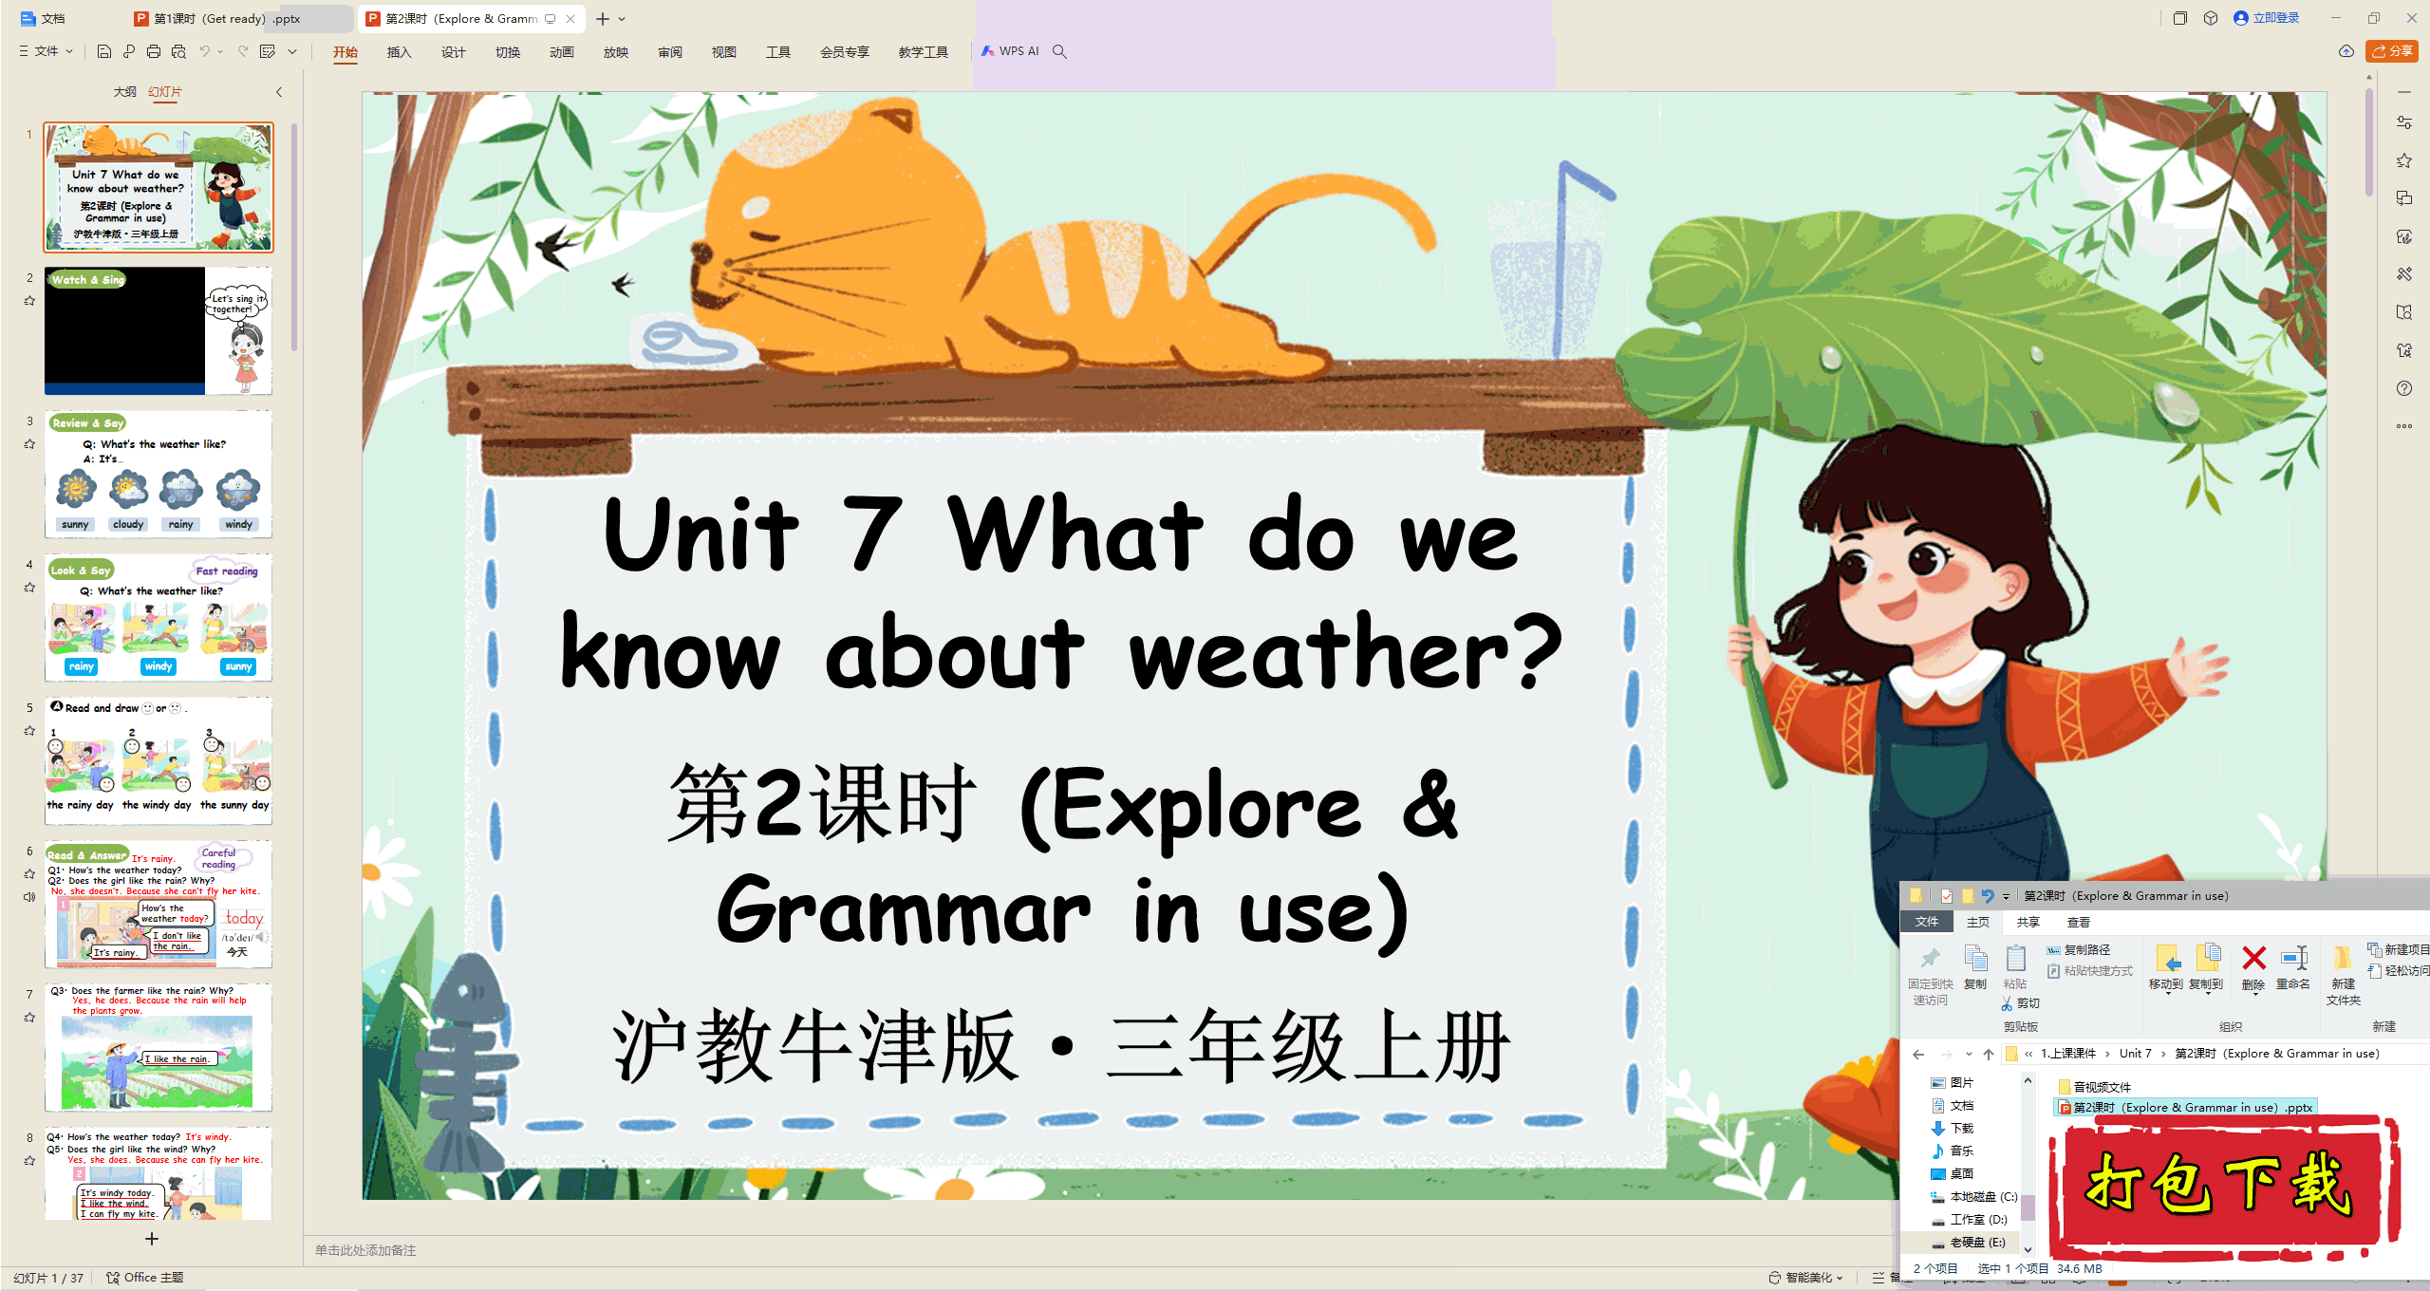The width and height of the screenshot is (2430, 1291).
Task: Click the Redo arrow icon
Action: click(243, 51)
